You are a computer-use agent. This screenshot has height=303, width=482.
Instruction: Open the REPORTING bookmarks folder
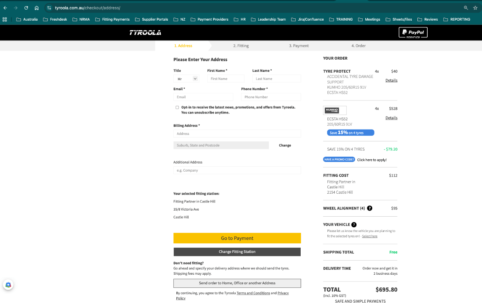point(457,19)
